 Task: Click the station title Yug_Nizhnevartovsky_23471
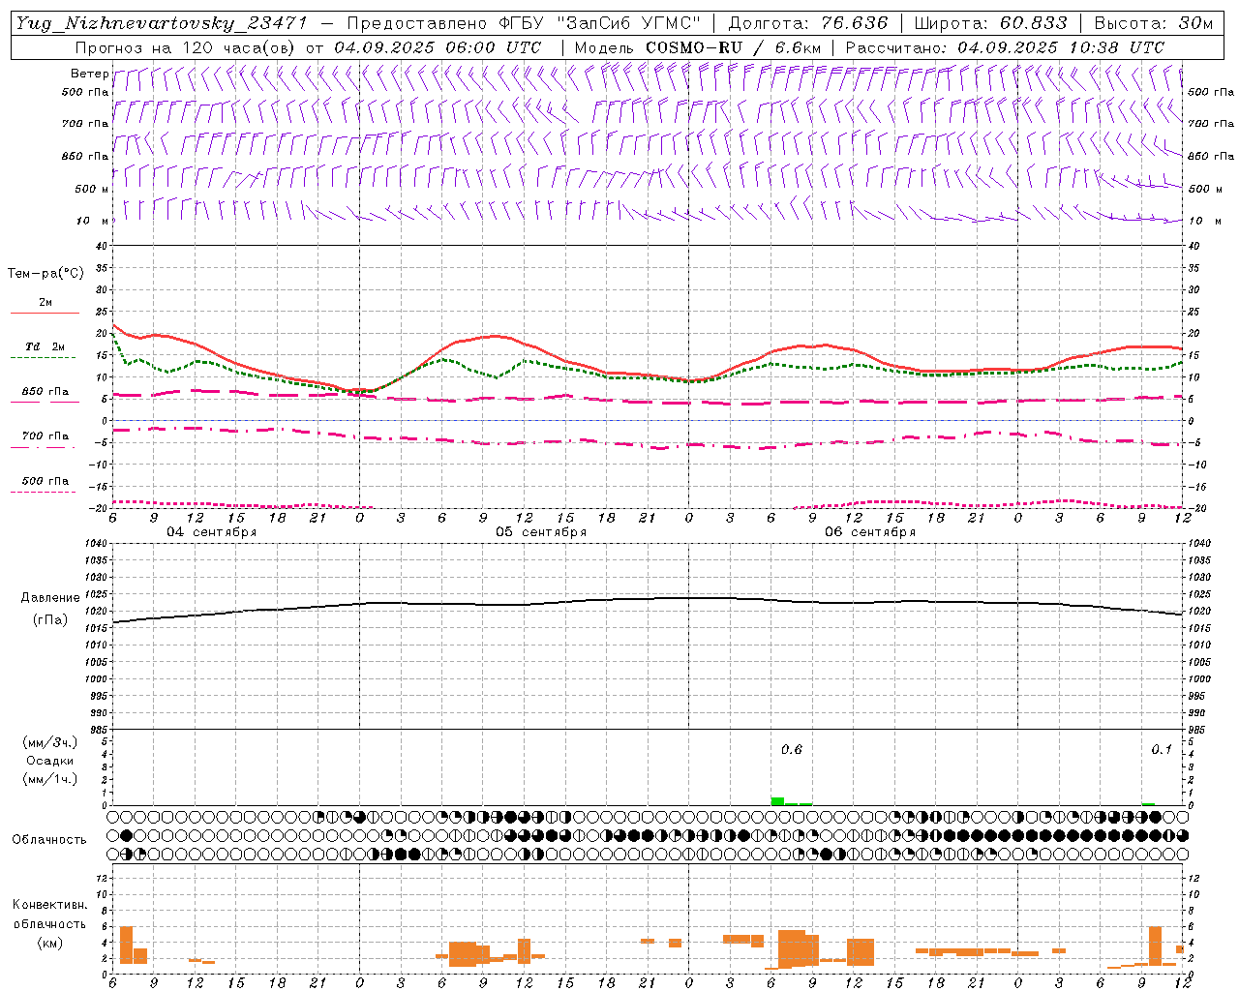pyautogui.click(x=161, y=23)
